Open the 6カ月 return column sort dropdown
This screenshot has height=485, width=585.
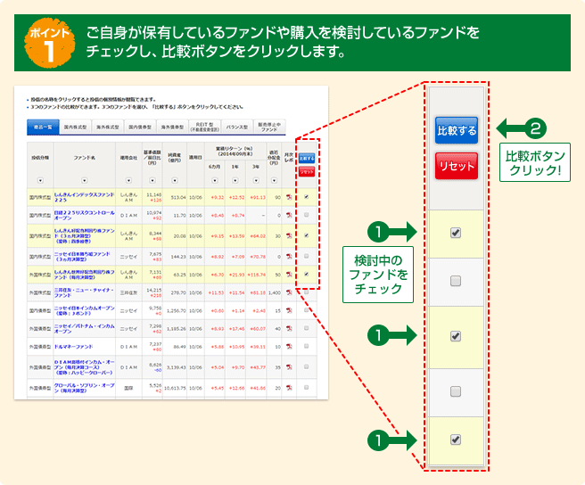214,179
